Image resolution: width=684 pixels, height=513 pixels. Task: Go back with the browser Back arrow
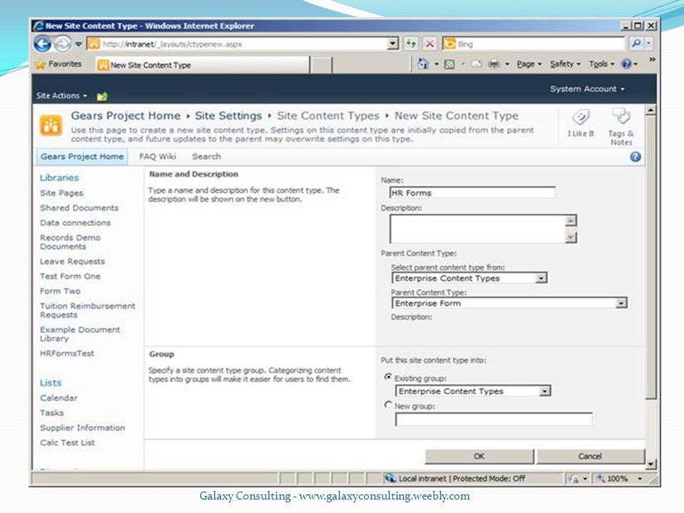(x=43, y=44)
